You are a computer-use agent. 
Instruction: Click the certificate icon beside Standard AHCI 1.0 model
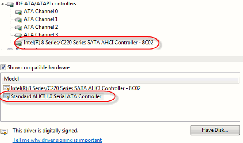pos(7,96)
